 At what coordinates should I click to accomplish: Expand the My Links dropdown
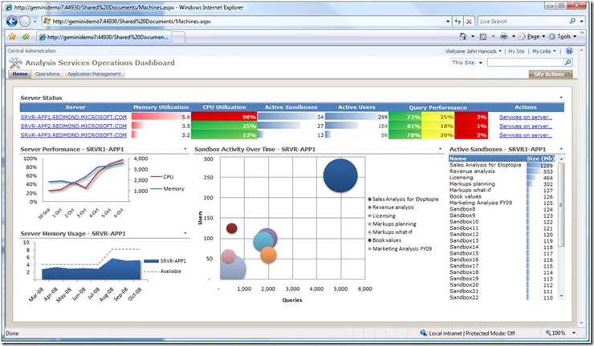click(x=544, y=51)
